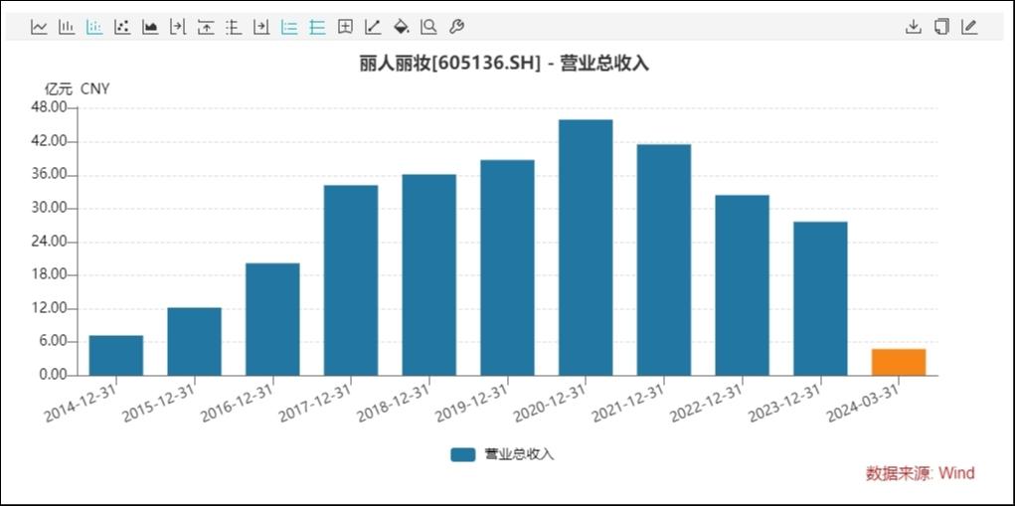
Task: Select the bar chart icon
Action: 67,27
